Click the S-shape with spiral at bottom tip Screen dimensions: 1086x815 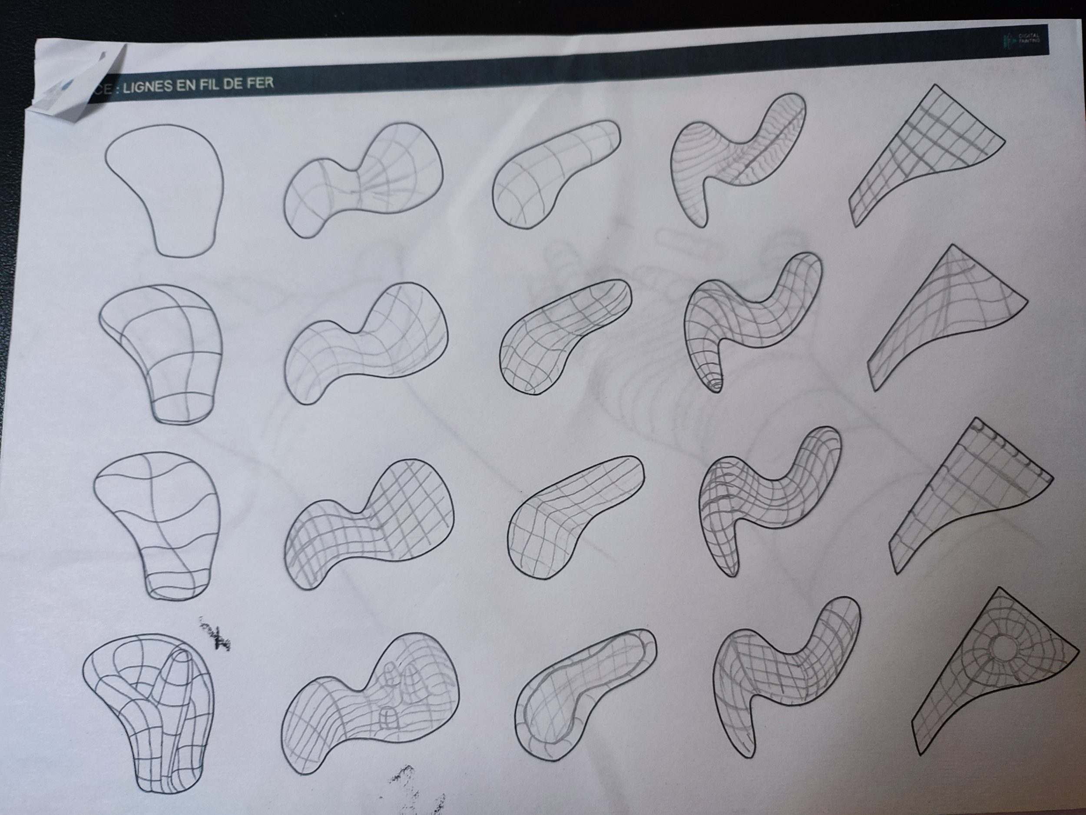[751, 322]
